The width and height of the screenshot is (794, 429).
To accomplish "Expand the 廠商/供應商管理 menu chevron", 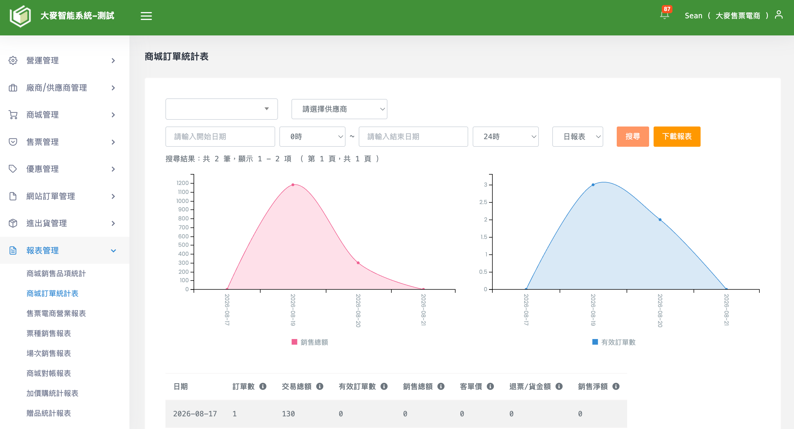I will pos(113,88).
